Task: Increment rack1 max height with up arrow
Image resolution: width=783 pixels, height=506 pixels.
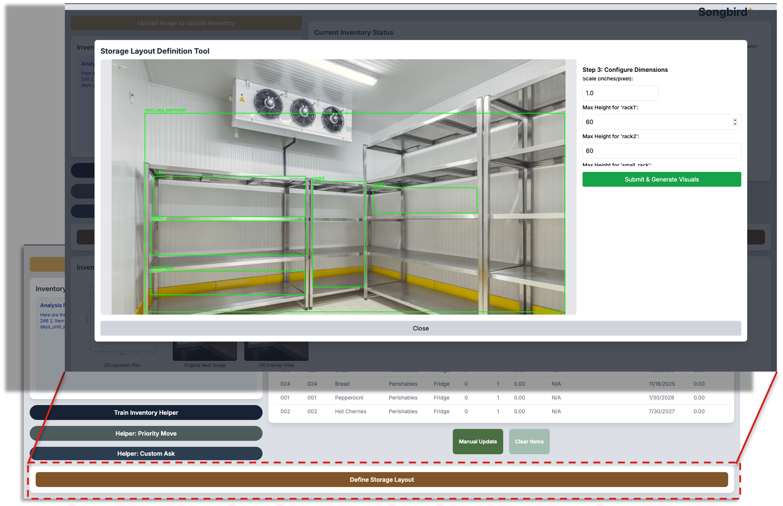Action: pos(735,120)
